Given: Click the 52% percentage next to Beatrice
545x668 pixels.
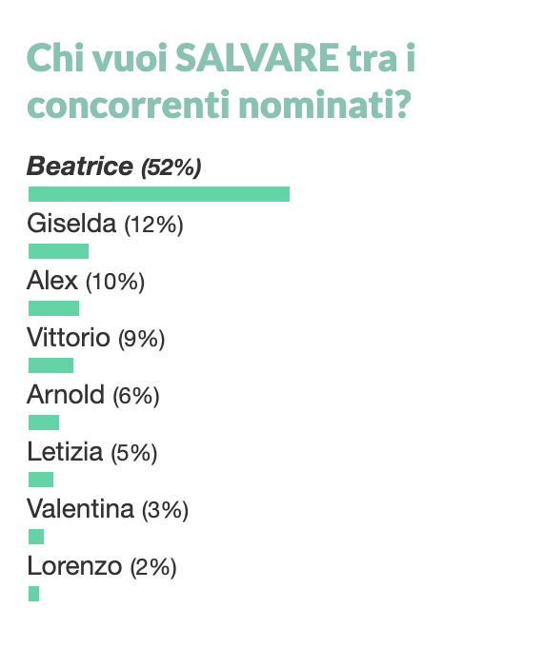Looking at the screenshot, I should pos(172,167).
